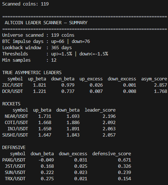
Task: Click the 'Min samples : 12' line
Action: click(x=29, y=60)
